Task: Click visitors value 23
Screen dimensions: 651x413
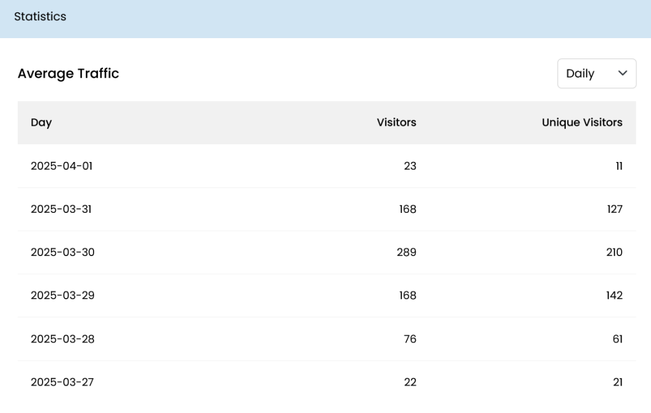Action: click(410, 166)
